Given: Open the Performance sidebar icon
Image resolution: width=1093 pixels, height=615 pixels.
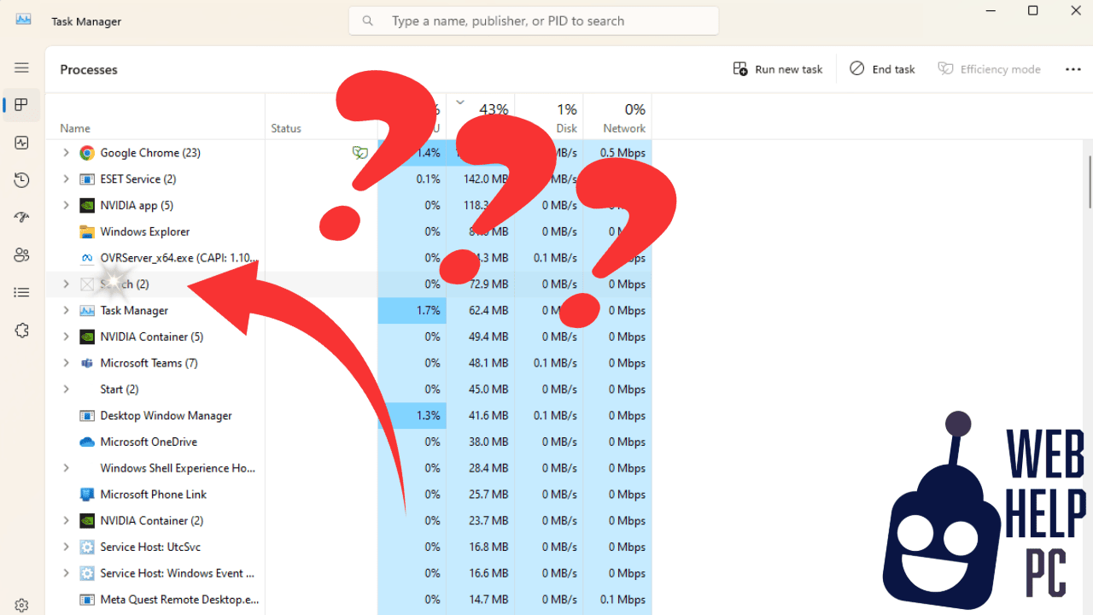Looking at the screenshot, I should pyautogui.click(x=21, y=143).
